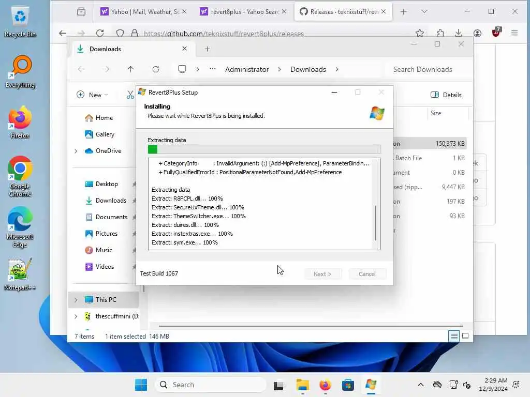Select the file row sized 150,373 KB
This screenshot has height=397, width=530.
(429, 144)
